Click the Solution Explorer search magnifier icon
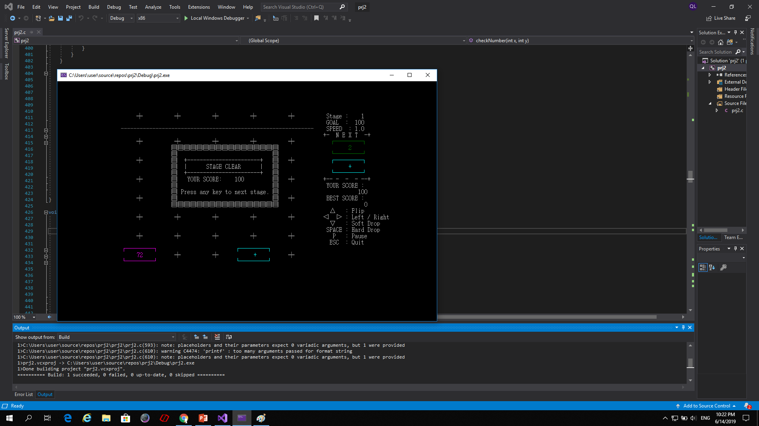Screen dimensions: 759x426 tap(738, 52)
